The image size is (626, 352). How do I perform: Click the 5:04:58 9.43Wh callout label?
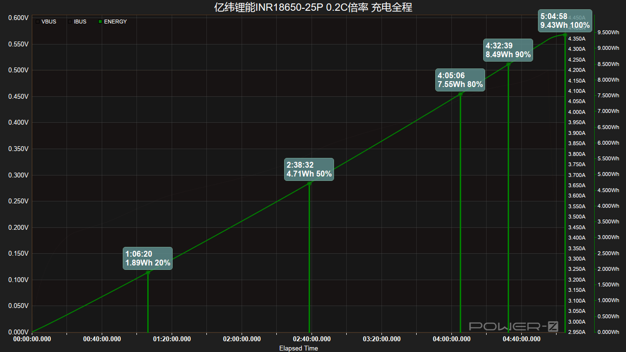pos(564,21)
